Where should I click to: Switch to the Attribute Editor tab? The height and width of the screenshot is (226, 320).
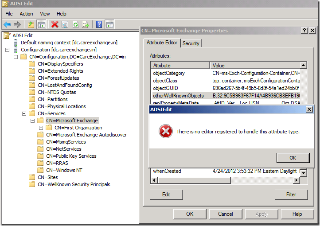coord(162,43)
